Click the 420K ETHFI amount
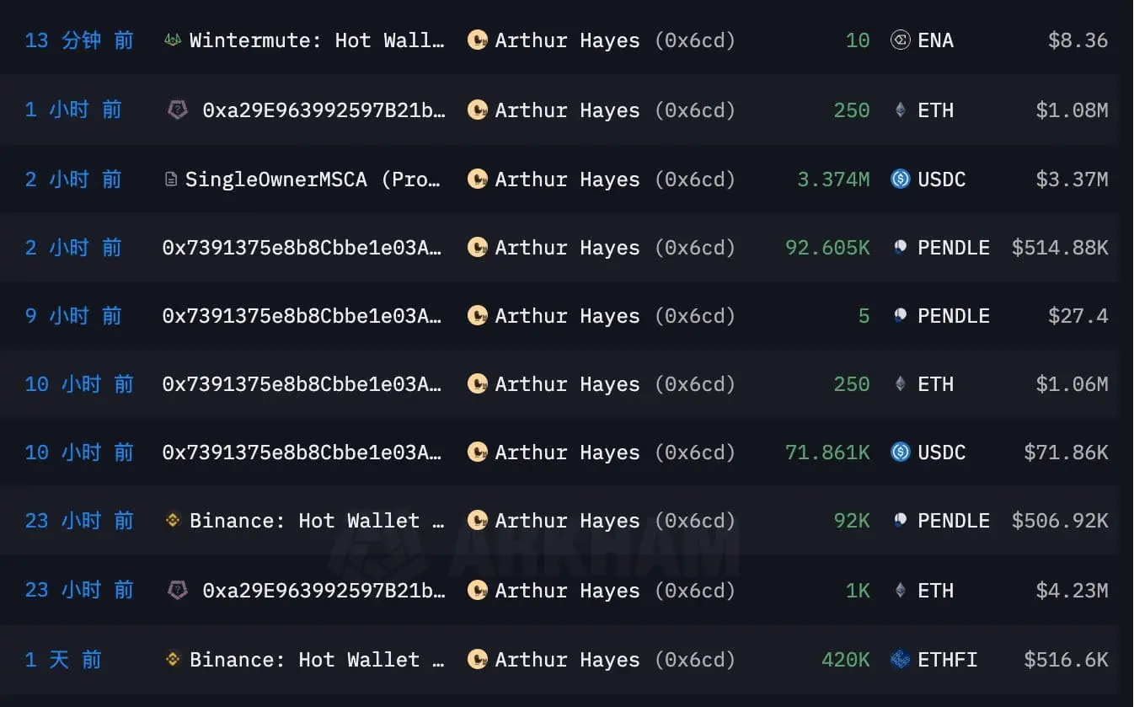The image size is (1134, 707). [846, 659]
